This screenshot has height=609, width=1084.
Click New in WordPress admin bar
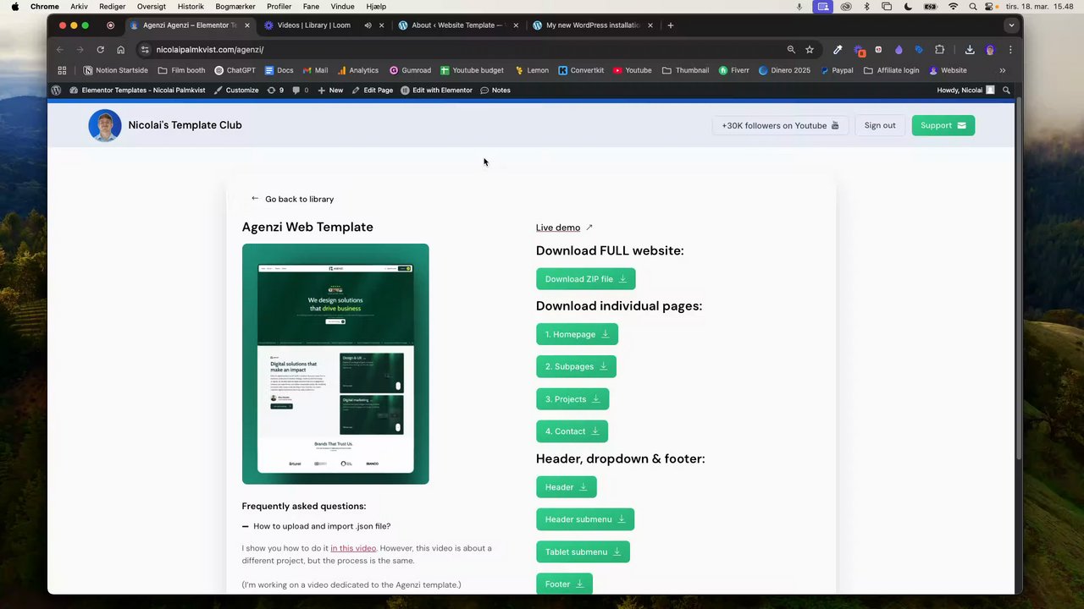(330, 90)
